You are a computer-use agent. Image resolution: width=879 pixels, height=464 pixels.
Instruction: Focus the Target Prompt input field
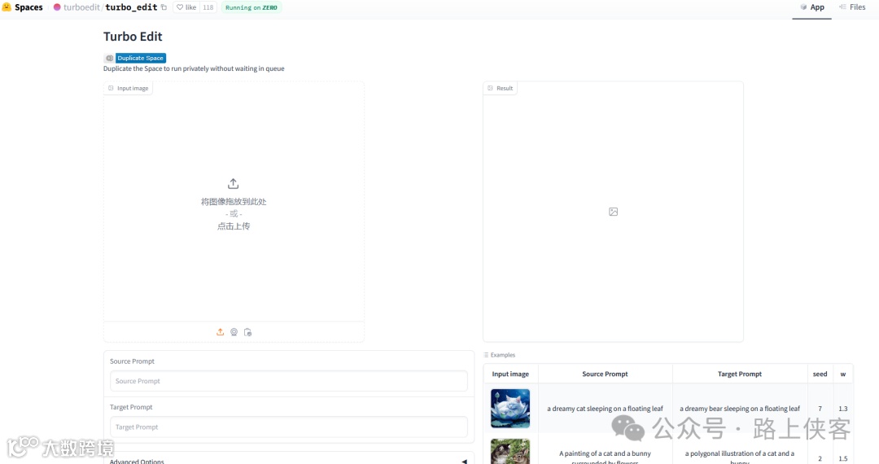(289, 427)
